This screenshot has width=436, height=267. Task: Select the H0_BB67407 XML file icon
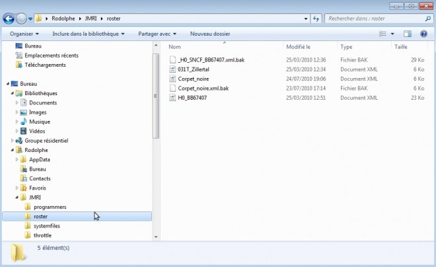pyautogui.click(x=172, y=98)
